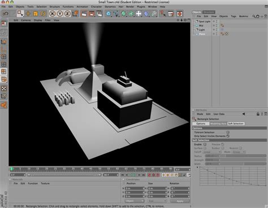This screenshot has width=268, height=208.
Task: Select the X-axis lock icon
Action: point(53,14)
